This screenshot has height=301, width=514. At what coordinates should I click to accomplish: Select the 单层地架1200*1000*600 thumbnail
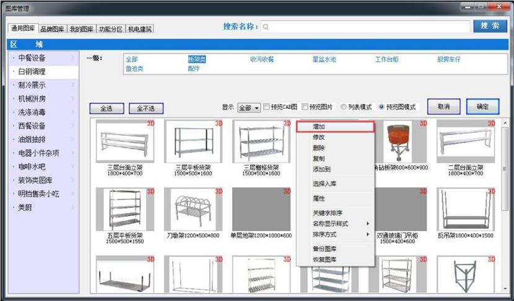pyautogui.click(x=261, y=209)
